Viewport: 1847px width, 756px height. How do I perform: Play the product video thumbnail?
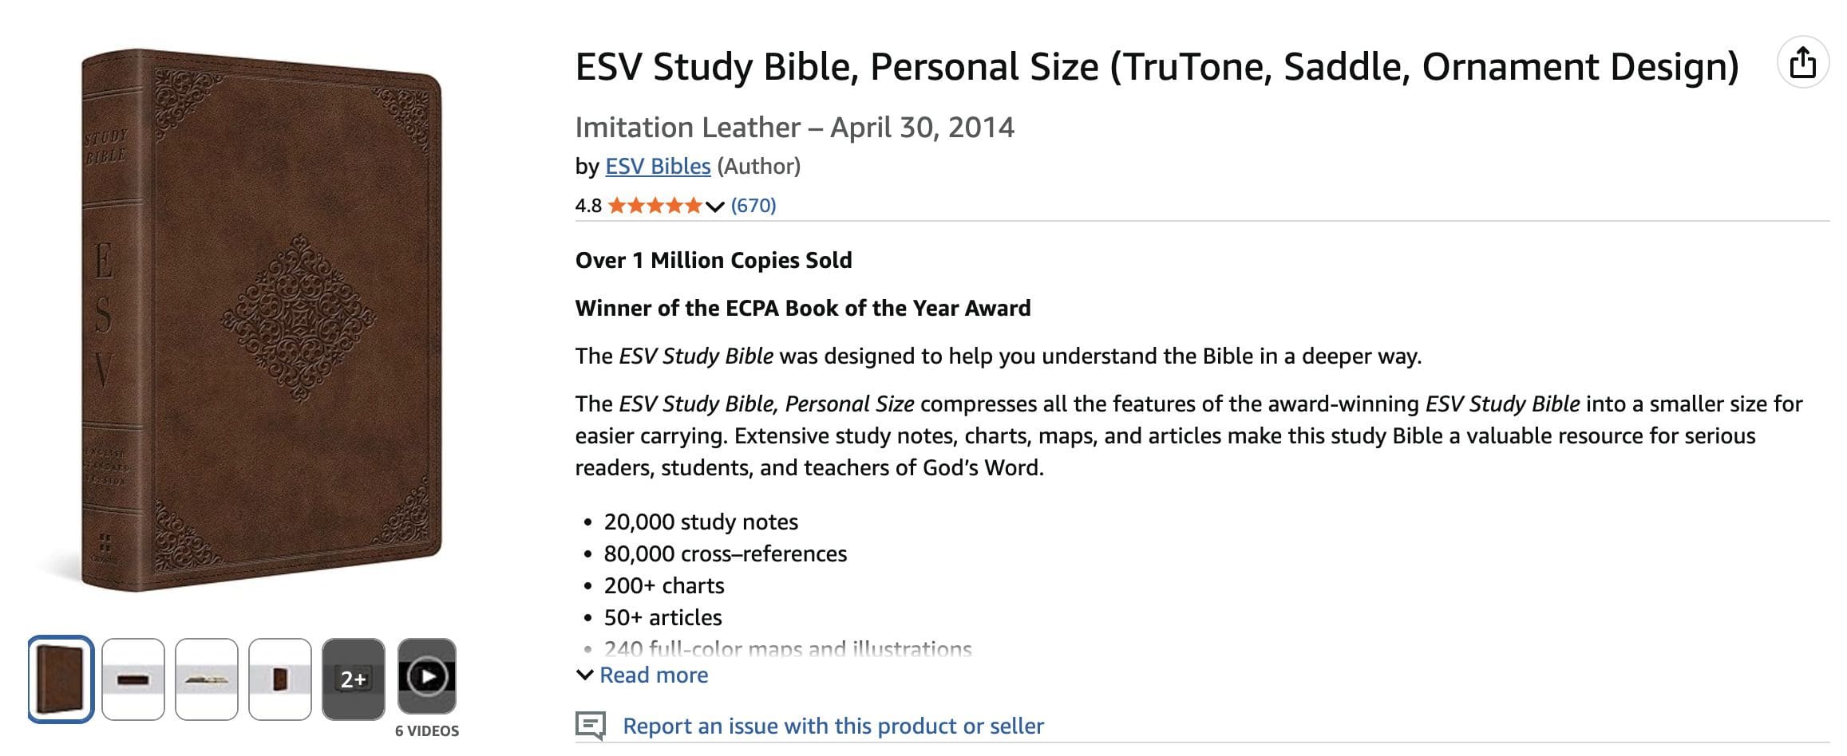[427, 677]
